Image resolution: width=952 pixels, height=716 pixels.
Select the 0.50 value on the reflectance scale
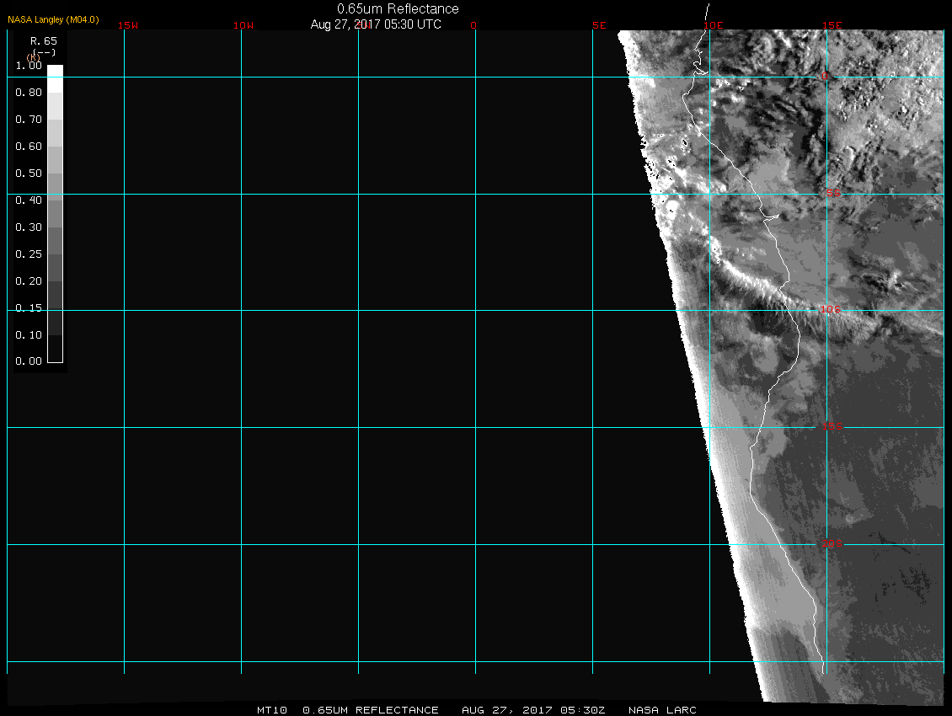[29, 174]
